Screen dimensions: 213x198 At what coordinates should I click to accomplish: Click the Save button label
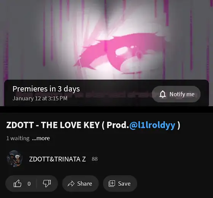(x=124, y=184)
